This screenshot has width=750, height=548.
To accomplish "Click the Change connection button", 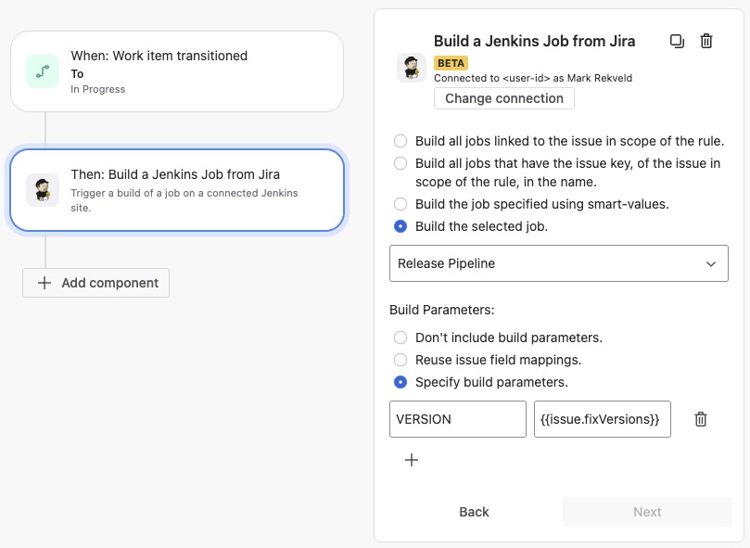I will click(x=504, y=98).
